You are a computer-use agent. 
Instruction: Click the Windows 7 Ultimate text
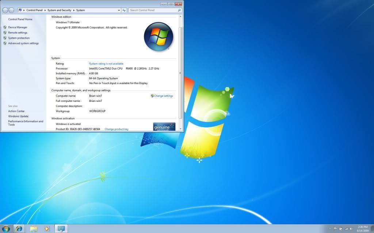[x=68, y=22]
